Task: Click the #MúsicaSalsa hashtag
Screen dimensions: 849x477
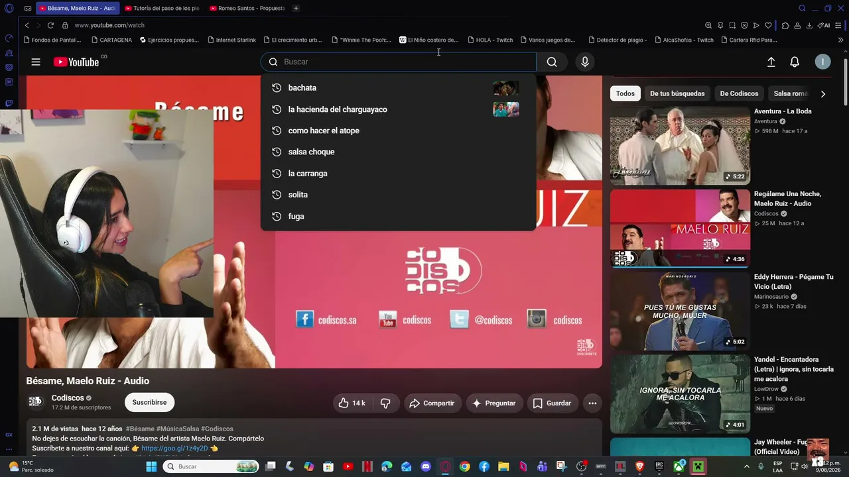Action: [177, 429]
